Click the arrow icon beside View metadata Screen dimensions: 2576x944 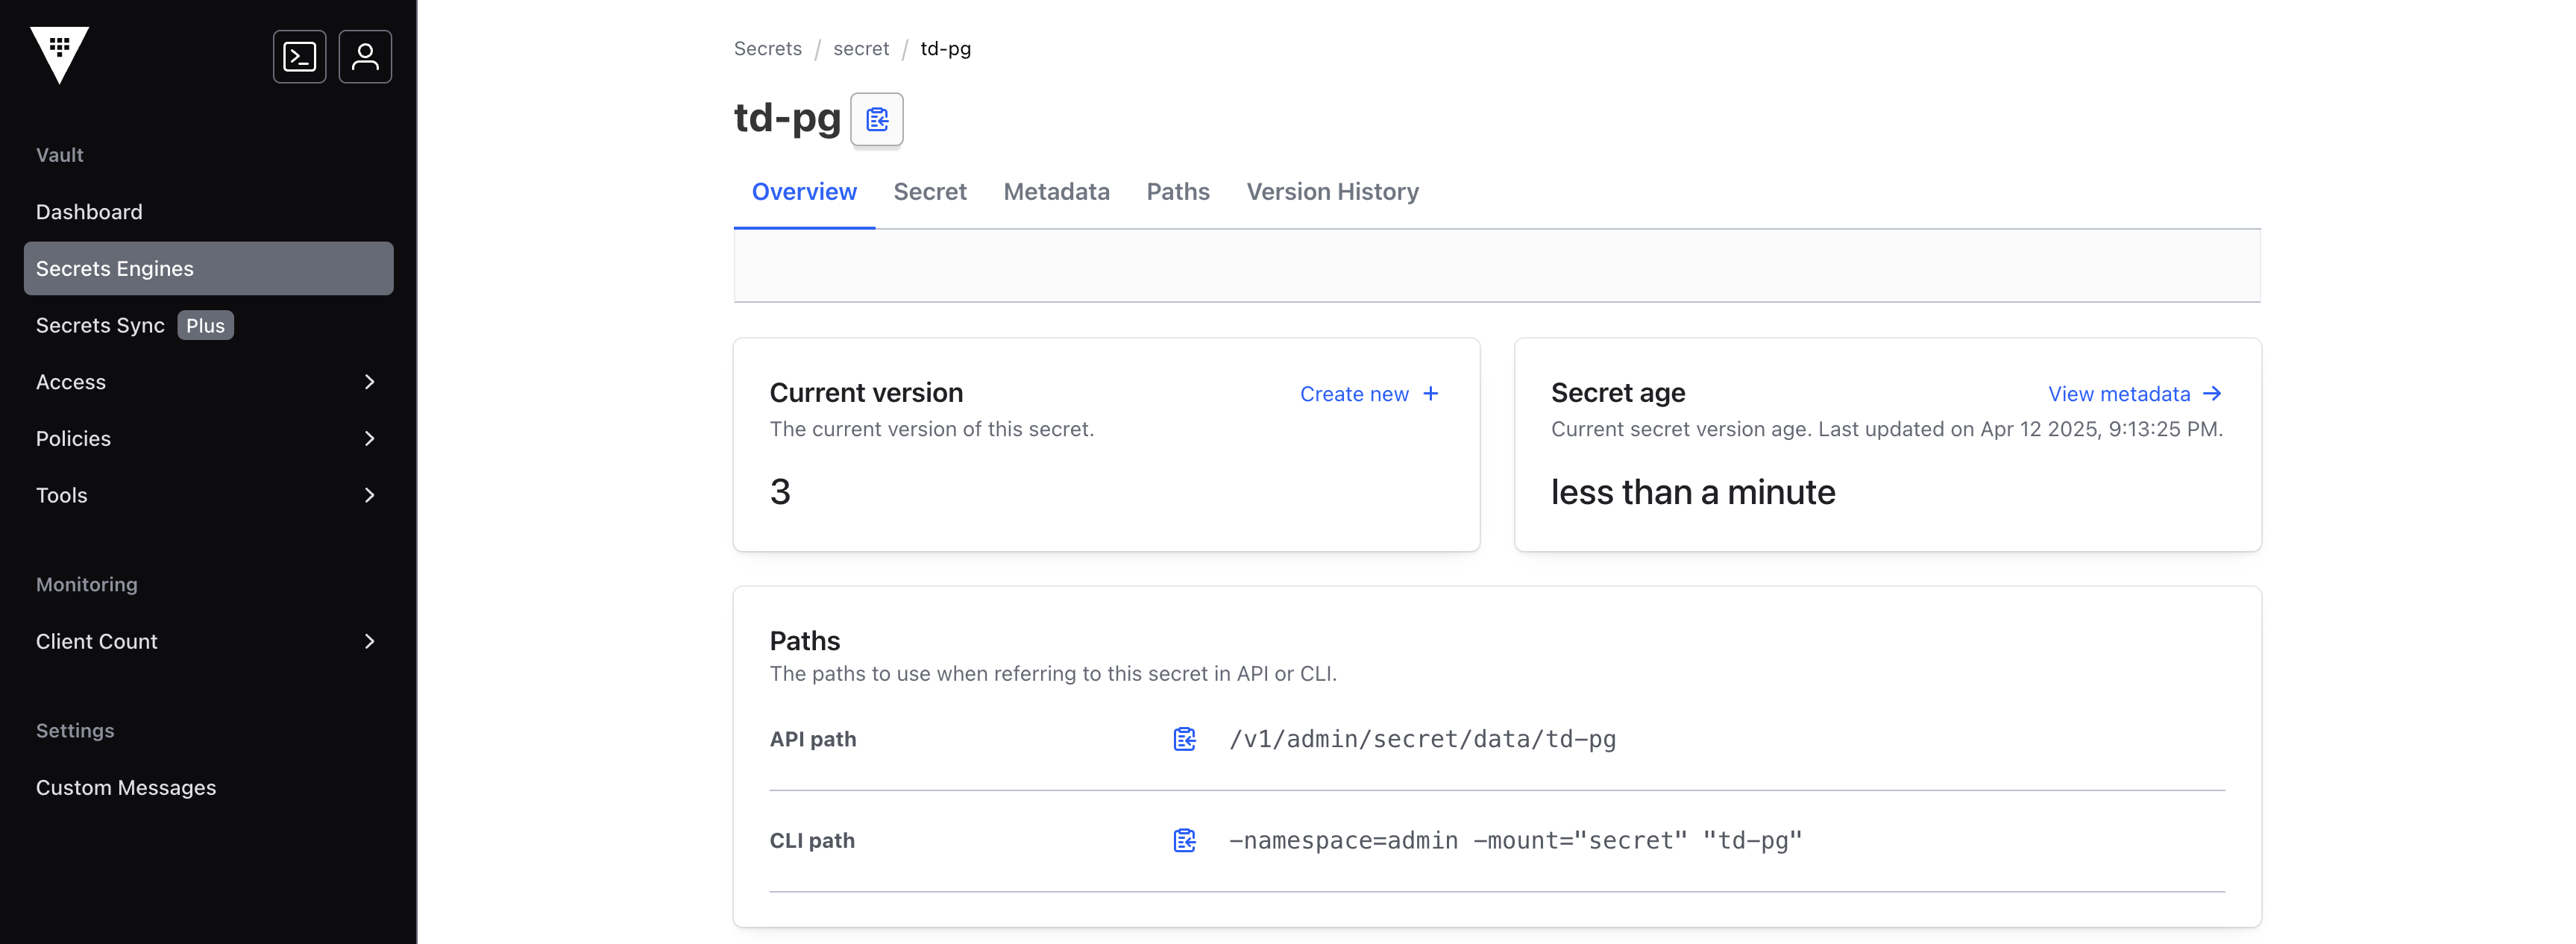point(2213,393)
